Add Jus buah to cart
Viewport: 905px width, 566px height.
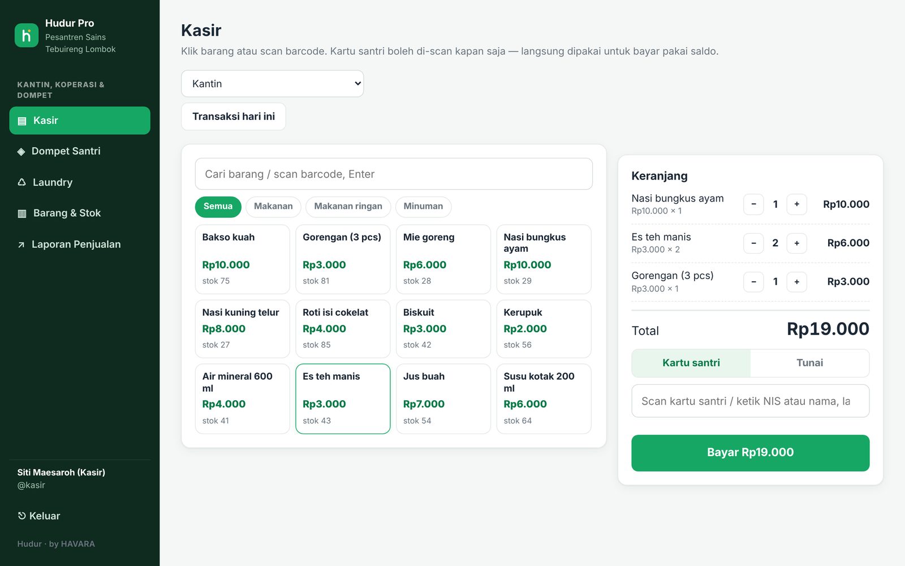click(443, 399)
